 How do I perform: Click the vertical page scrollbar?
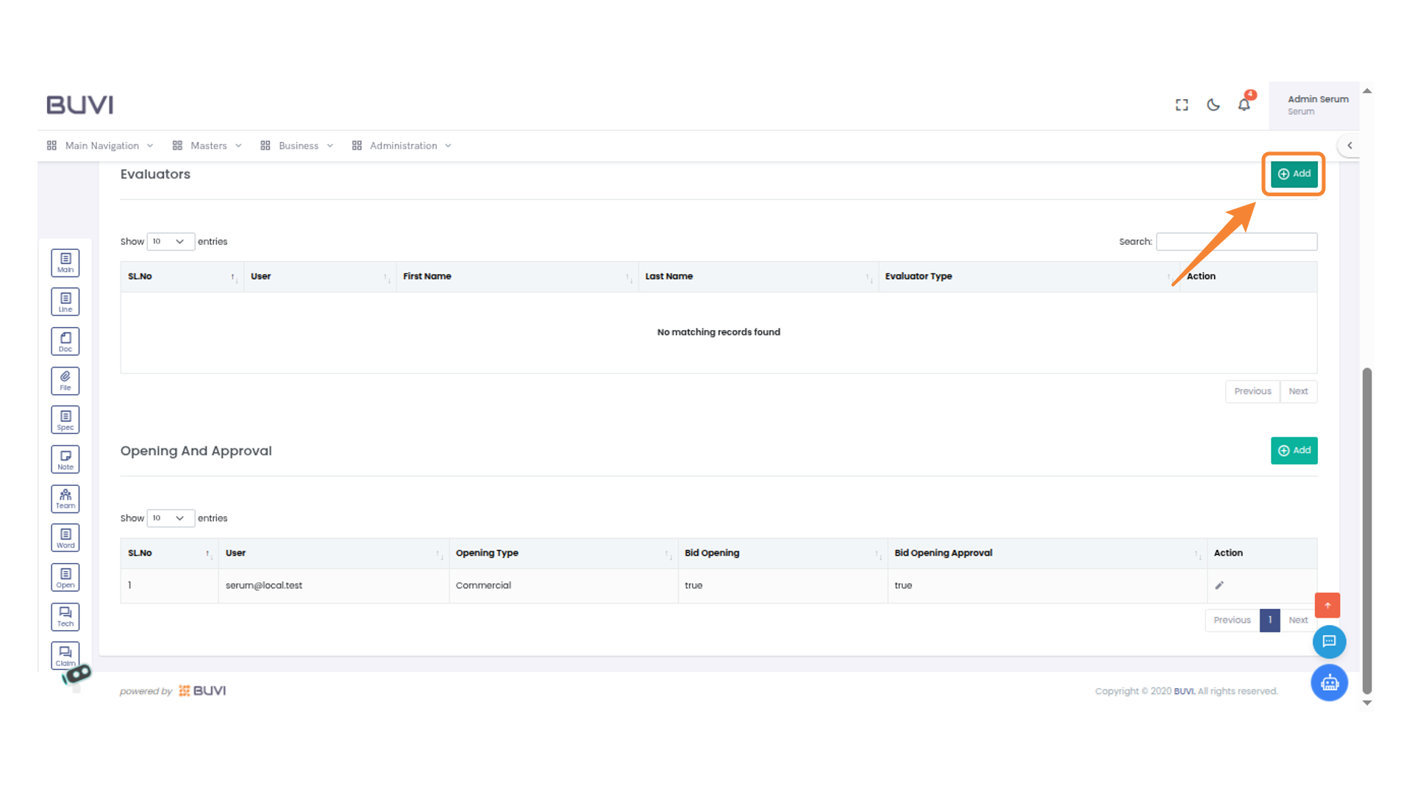[1367, 529]
